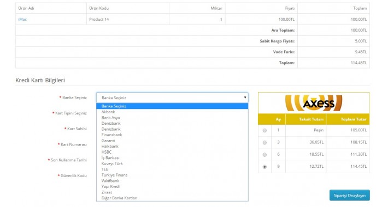388x207 pixels.
Task: Select Diğer Banka Kartları option
Action: pyautogui.click(x=172, y=198)
